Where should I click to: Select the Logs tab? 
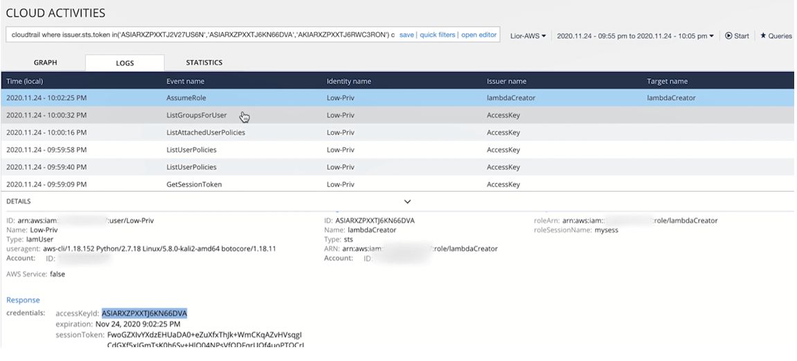(125, 63)
